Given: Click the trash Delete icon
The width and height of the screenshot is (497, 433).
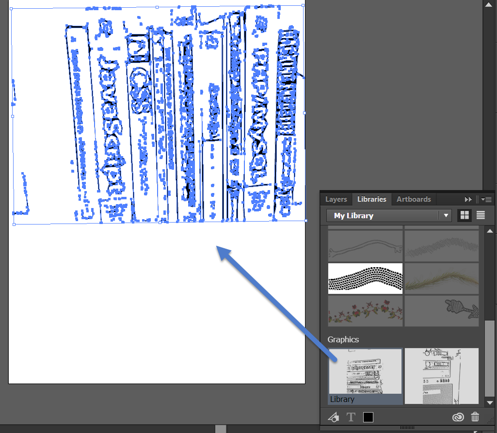Looking at the screenshot, I should [x=475, y=417].
